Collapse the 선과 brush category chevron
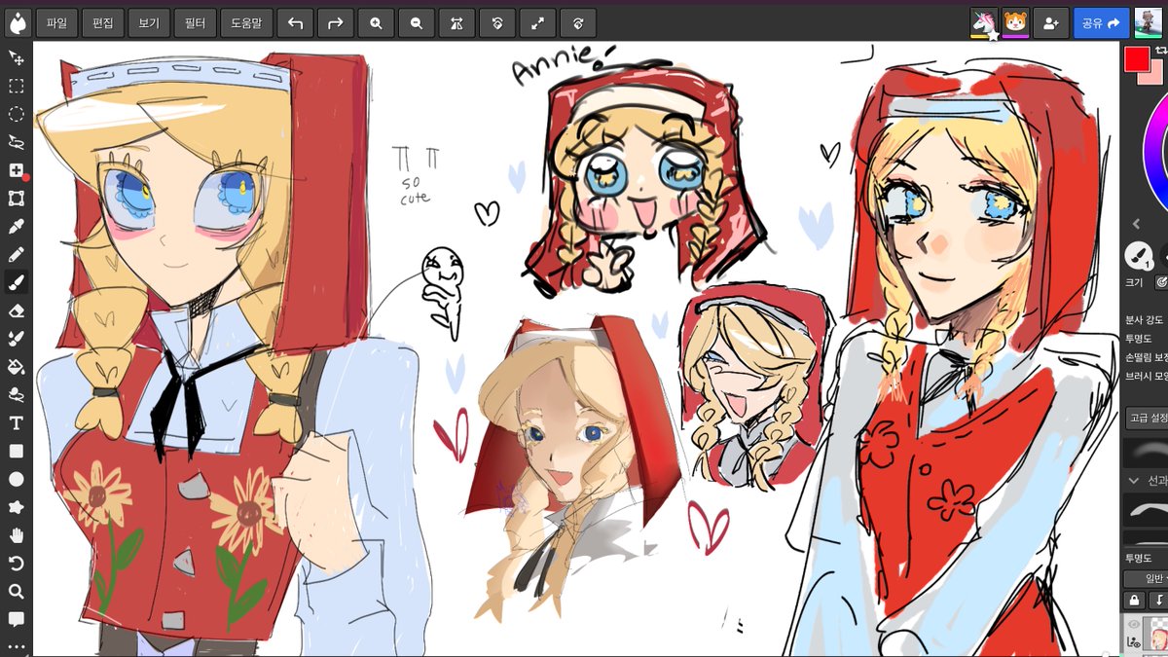The width and height of the screenshot is (1168, 657). (x=1134, y=481)
